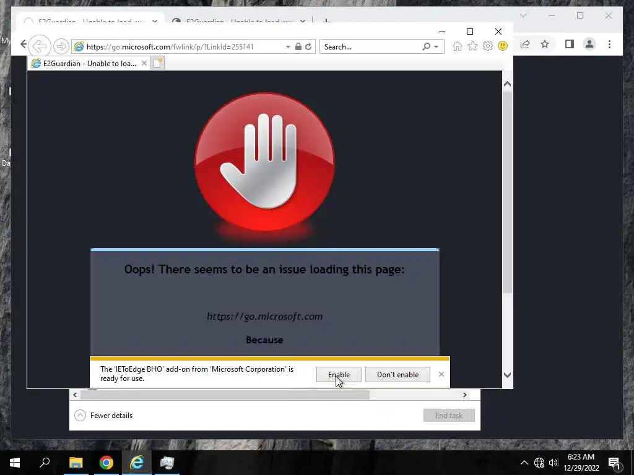Open address bar autocomplete dropdown arrow

[x=288, y=47]
